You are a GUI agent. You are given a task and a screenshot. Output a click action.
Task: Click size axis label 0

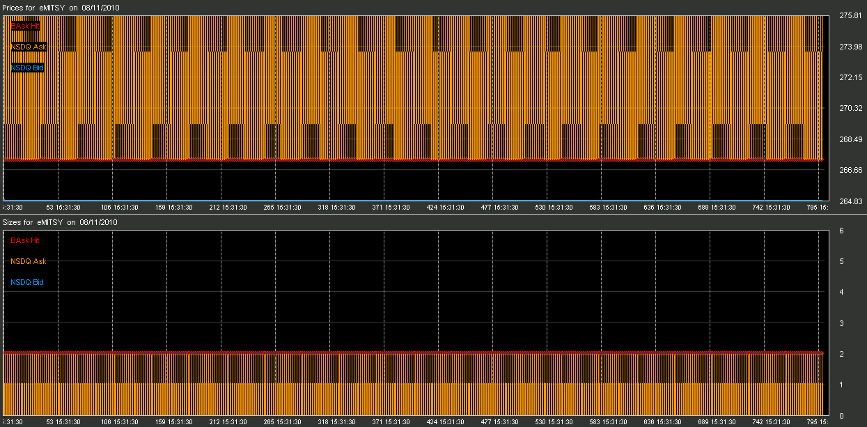tap(842, 416)
